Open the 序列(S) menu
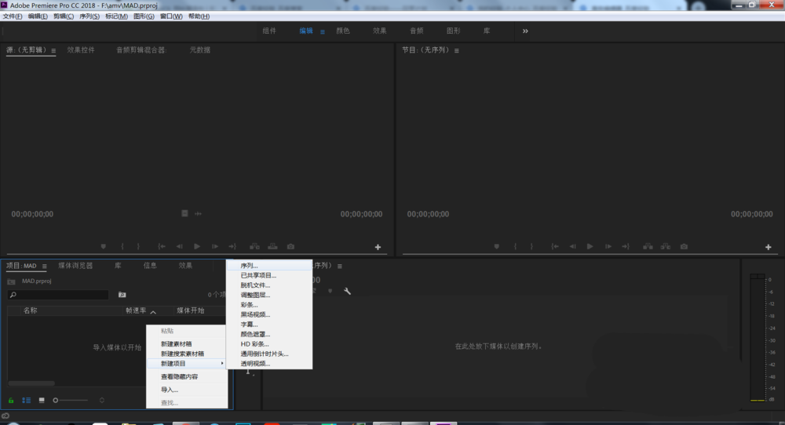The image size is (785, 425). point(89,16)
